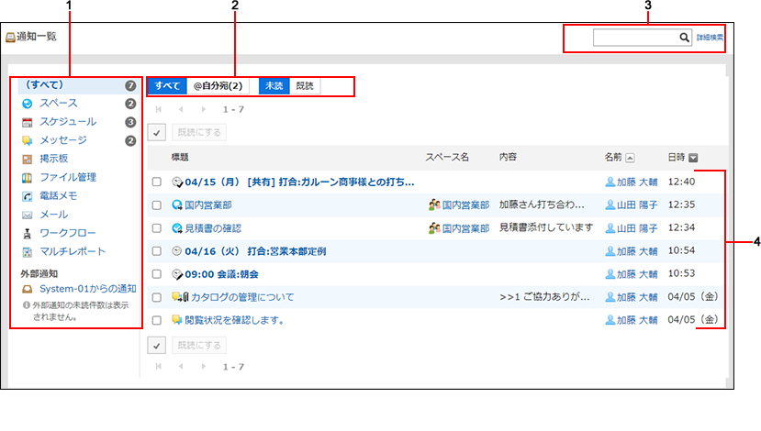The height and width of the screenshot is (431, 761).
Task: Check the box for 国内営業部 notification
Action: pyautogui.click(x=157, y=204)
